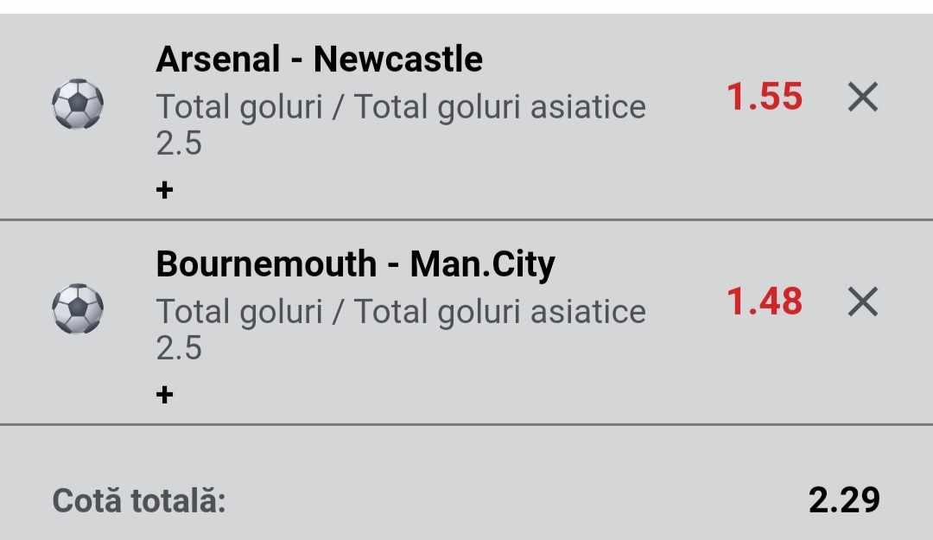933x540 pixels.
Task: Remove the Arsenal - Newcastle selection with X
Action: coord(862,97)
